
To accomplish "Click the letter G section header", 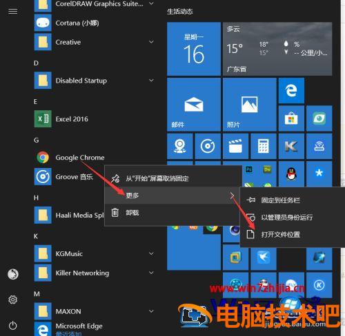I will (37, 140).
